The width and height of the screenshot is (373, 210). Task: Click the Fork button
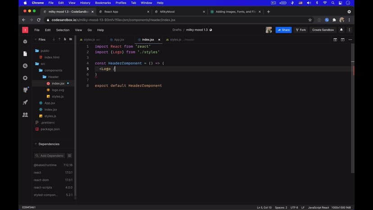point(300,30)
